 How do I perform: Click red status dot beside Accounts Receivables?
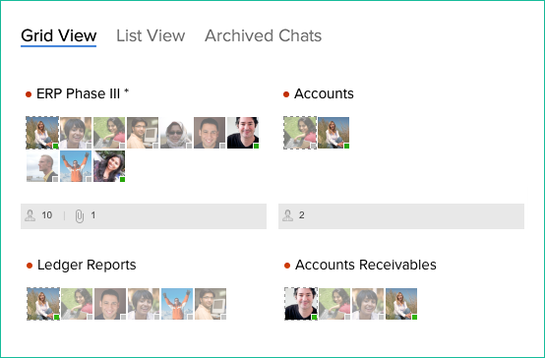click(x=287, y=266)
